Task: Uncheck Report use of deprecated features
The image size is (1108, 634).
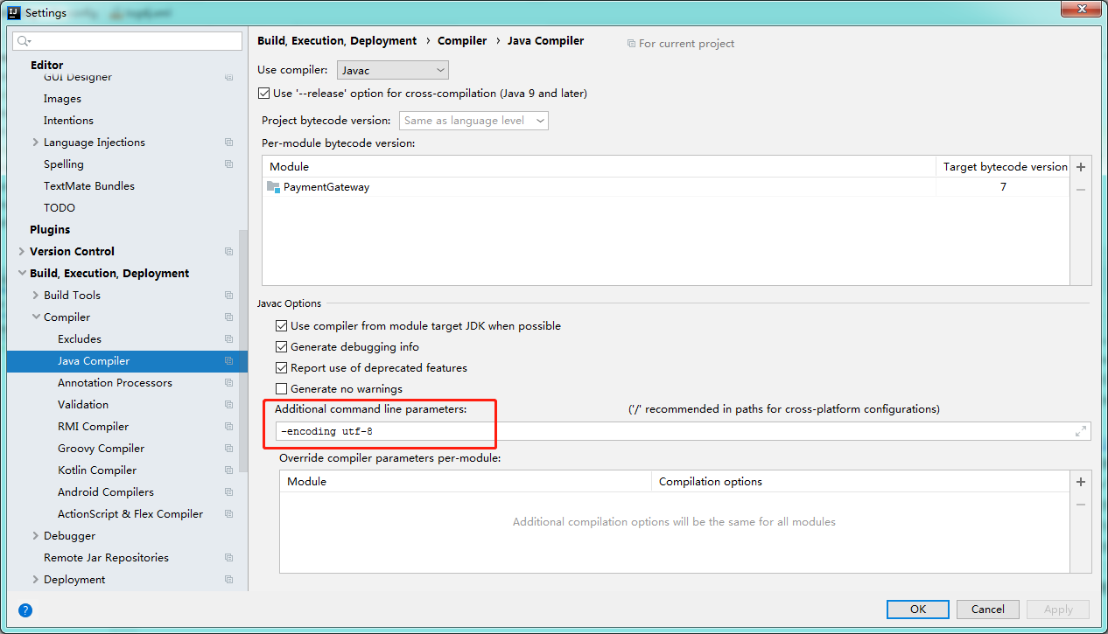Action: pos(282,368)
